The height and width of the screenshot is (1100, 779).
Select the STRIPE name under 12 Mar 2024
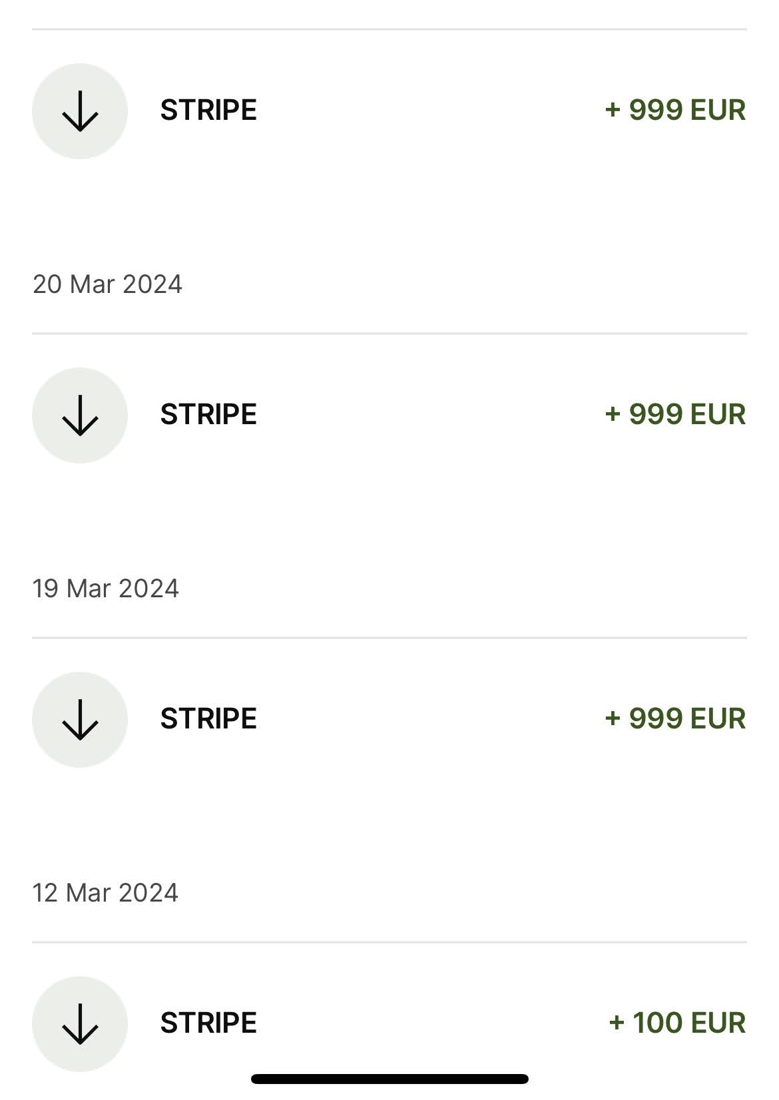(208, 1023)
